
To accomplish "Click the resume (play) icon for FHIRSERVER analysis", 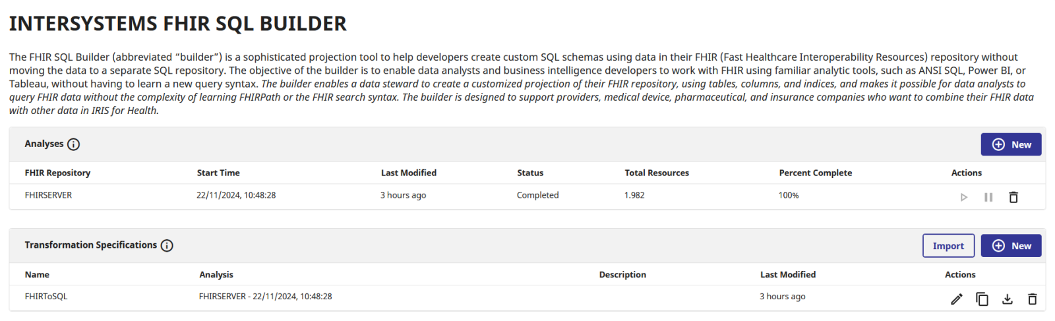I will [963, 197].
